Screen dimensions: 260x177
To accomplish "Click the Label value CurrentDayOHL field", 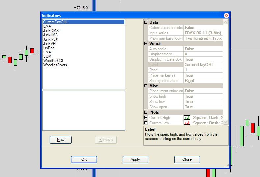I will 203,65.
